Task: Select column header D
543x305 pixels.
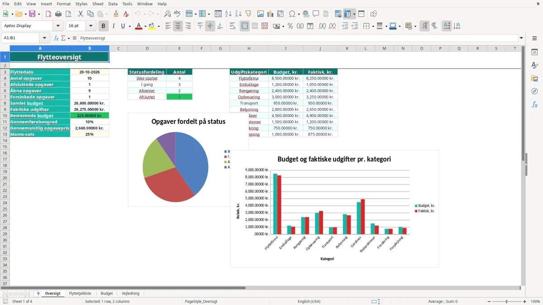Action: pyautogui.click(x=147, y=48)
